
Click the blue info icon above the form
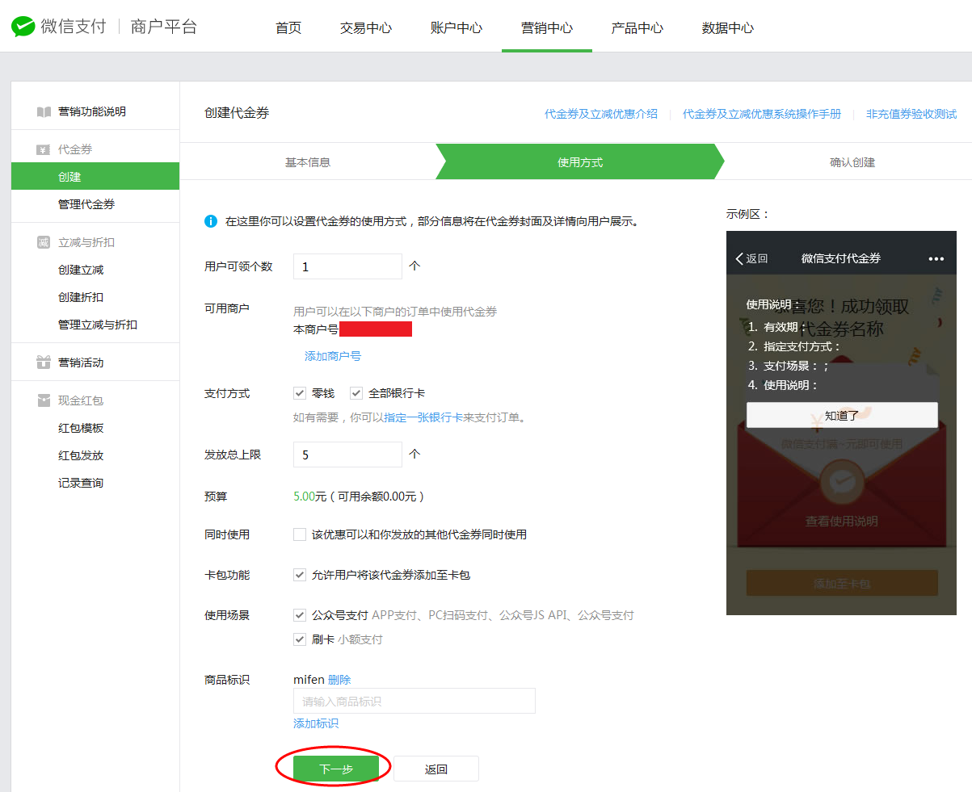pos(211,220)
